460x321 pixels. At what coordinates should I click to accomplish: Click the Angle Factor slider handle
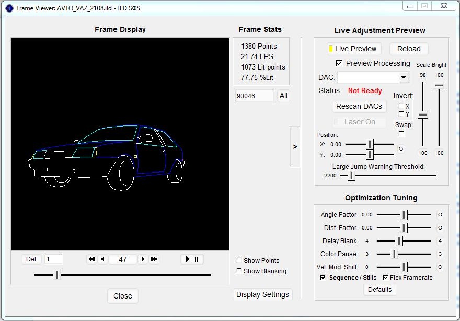(x=404, y=215)
